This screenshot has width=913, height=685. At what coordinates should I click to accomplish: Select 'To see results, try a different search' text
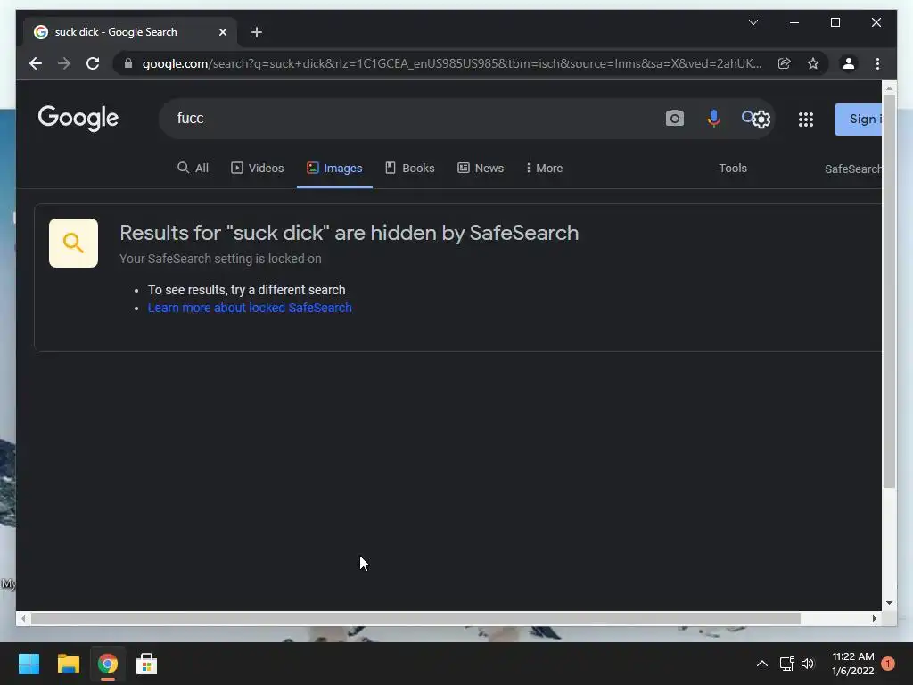[246, 290]
